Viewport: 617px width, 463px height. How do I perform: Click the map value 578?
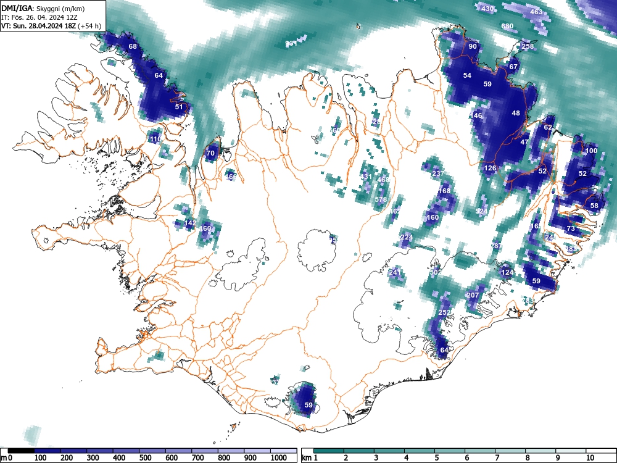pyautogui.click(x=381, y=199)
